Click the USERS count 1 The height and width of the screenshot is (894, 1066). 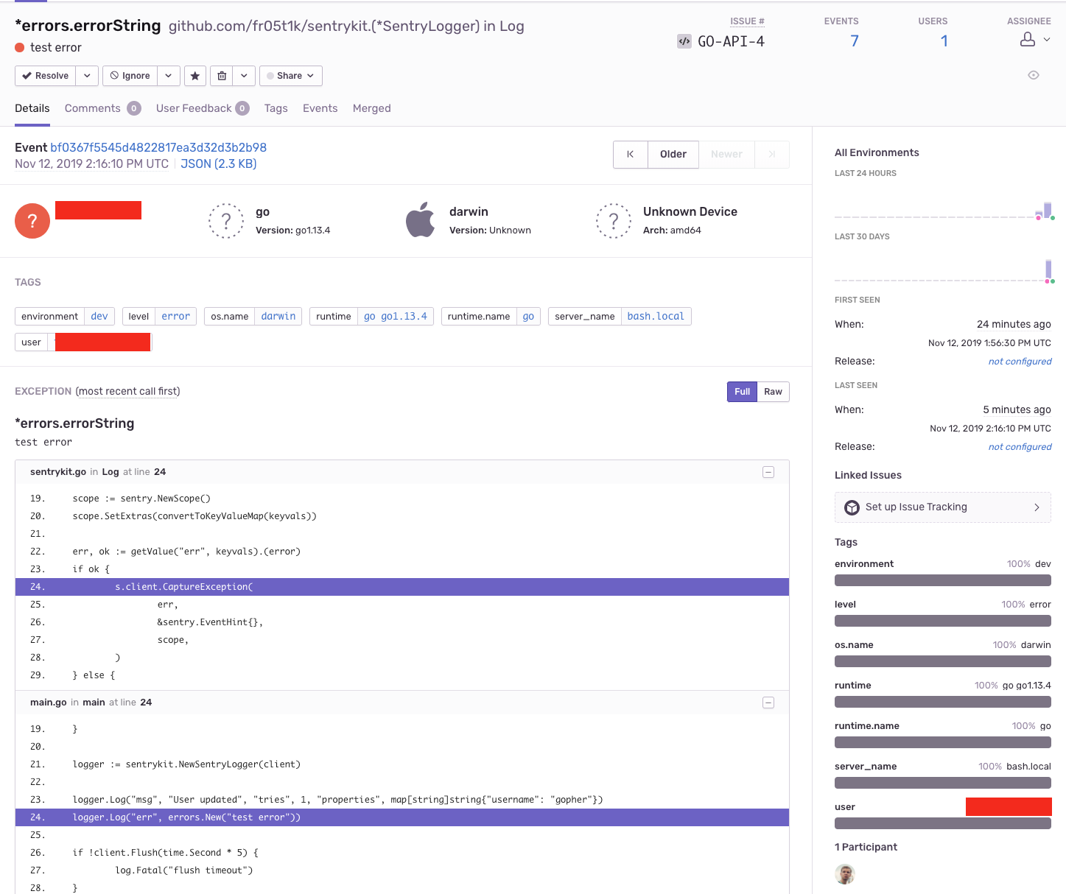(x=944, y=41)
